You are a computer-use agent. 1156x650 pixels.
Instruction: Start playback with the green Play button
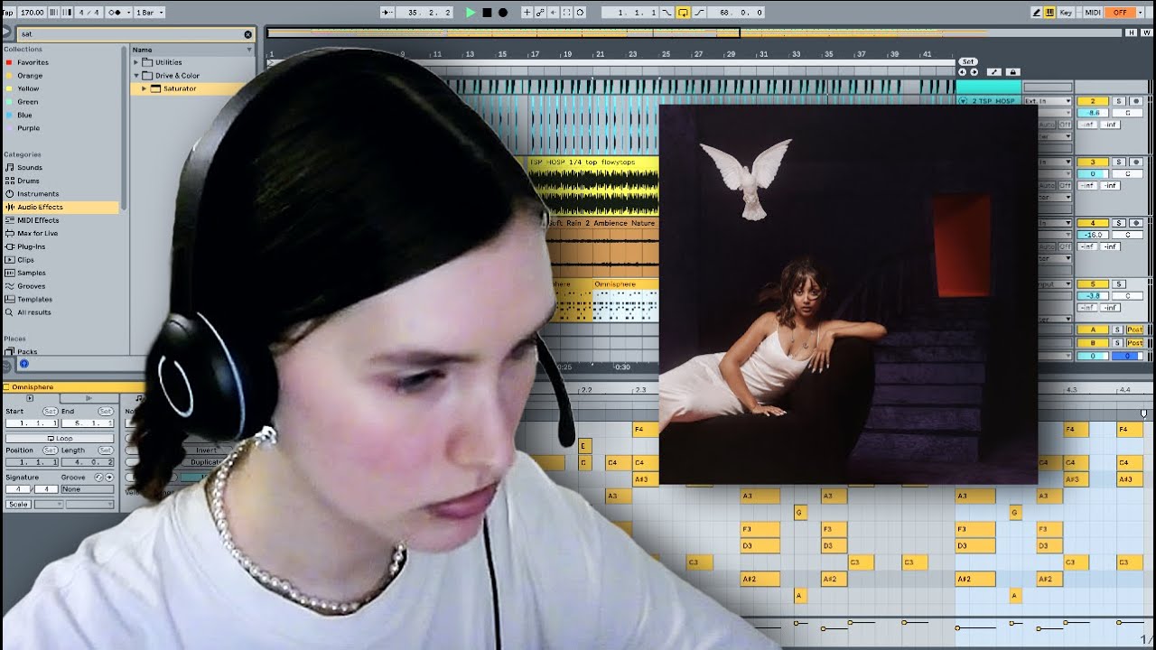click(471, 13)
